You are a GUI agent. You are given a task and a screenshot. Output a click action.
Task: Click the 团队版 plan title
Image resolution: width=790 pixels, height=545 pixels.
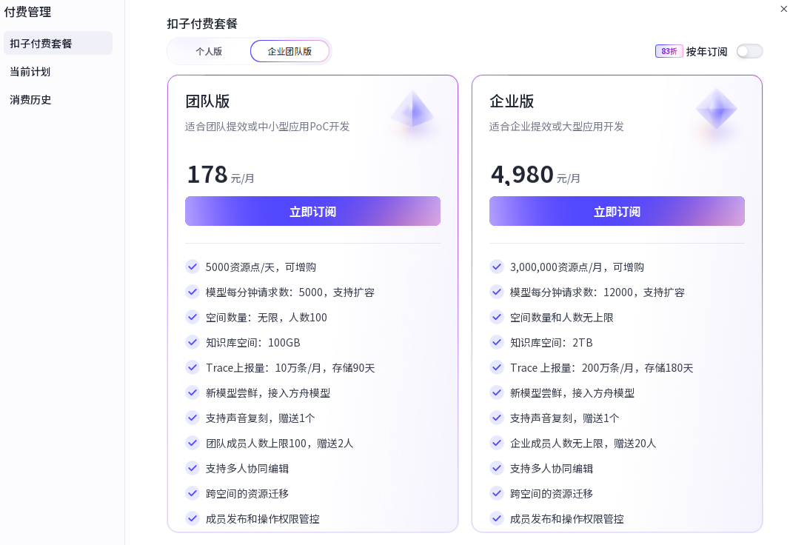tap(207, 101)
